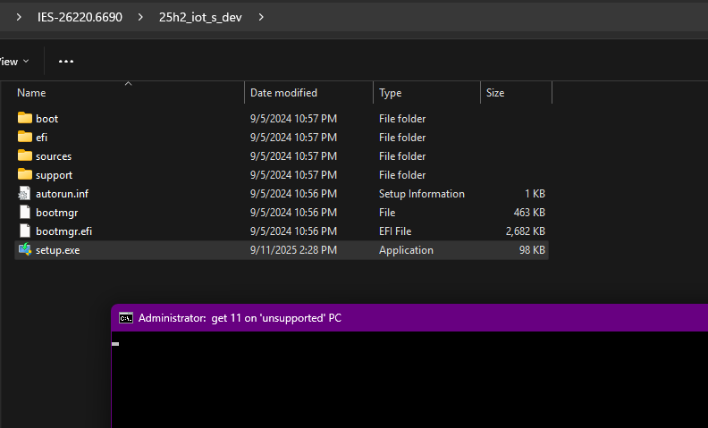Click the 463 KB size cell
The image size is (708, 428).
(x=529, y=212)
